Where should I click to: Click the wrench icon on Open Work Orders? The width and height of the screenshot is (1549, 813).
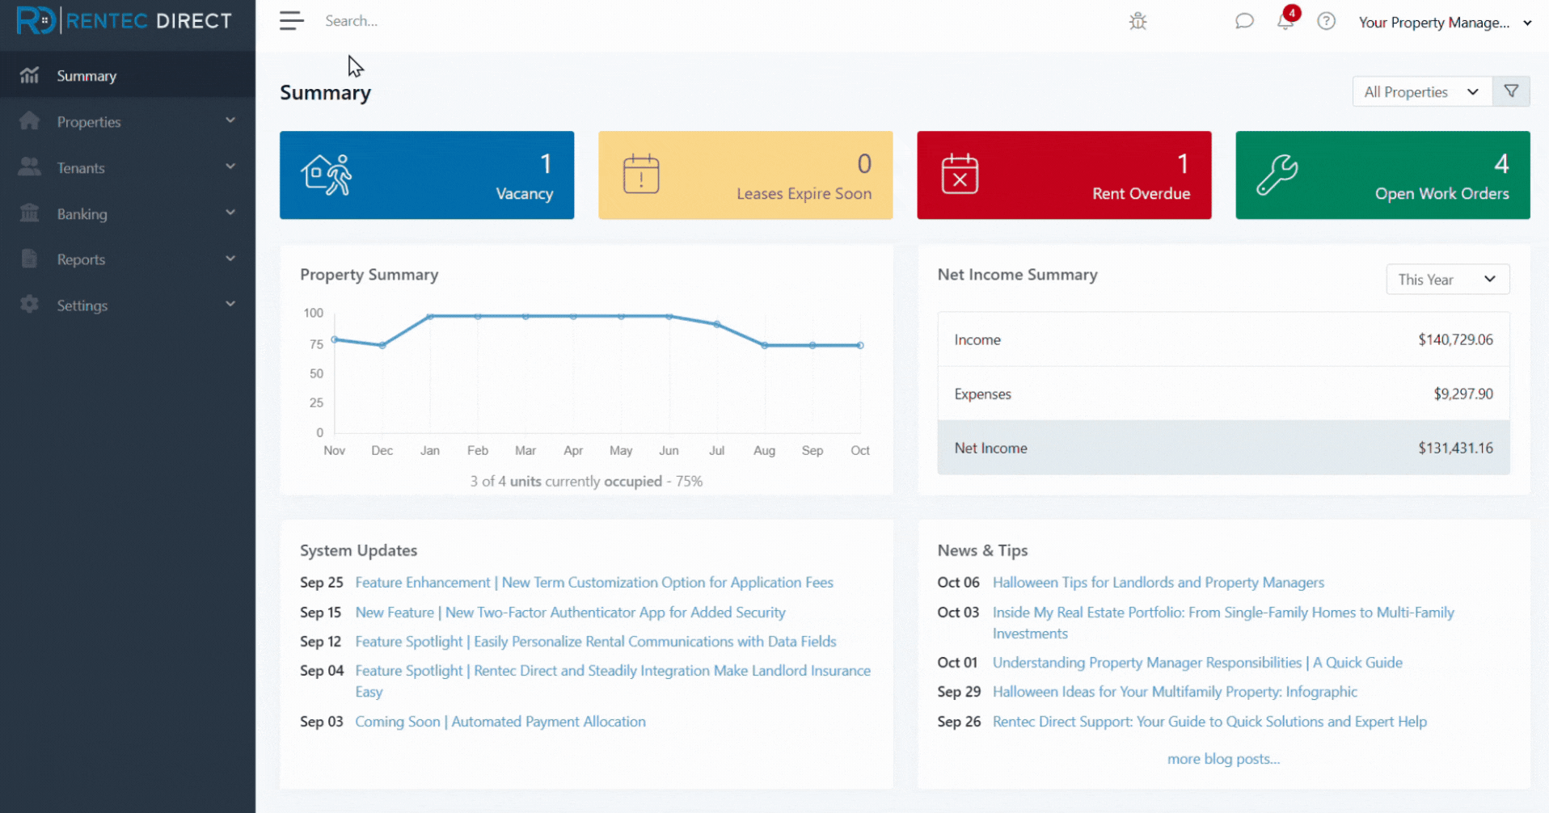point(1277,175)
